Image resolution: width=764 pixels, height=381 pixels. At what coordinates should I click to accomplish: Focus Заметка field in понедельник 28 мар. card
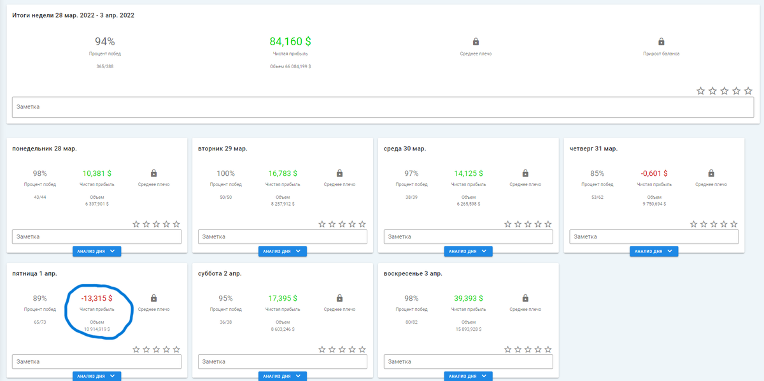[97, 236]
